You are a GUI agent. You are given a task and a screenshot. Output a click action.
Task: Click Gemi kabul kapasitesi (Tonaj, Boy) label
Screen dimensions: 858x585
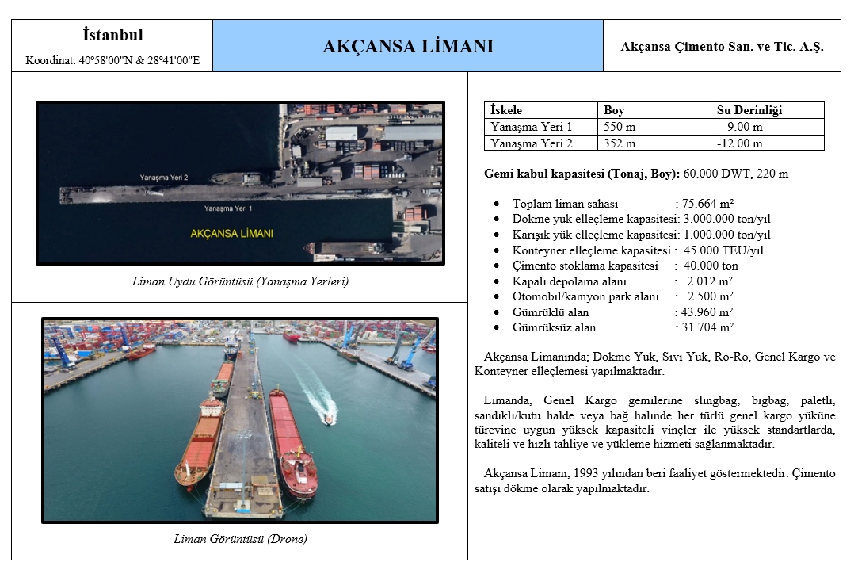click(582, 174)
